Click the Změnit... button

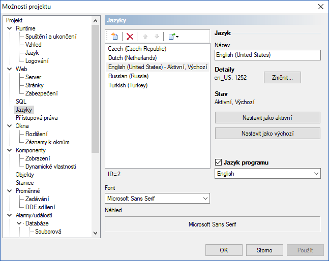tap(282, 77)
